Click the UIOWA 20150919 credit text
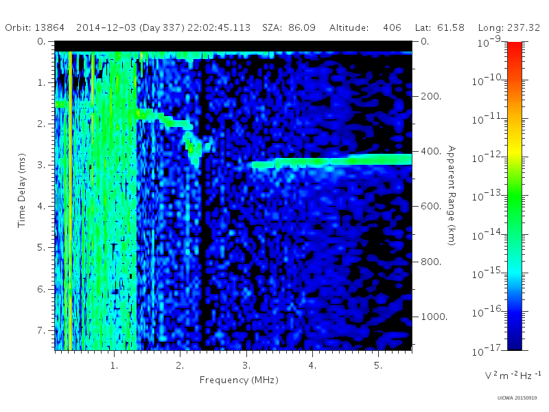The image size is (549, 412). coord(517,398)
